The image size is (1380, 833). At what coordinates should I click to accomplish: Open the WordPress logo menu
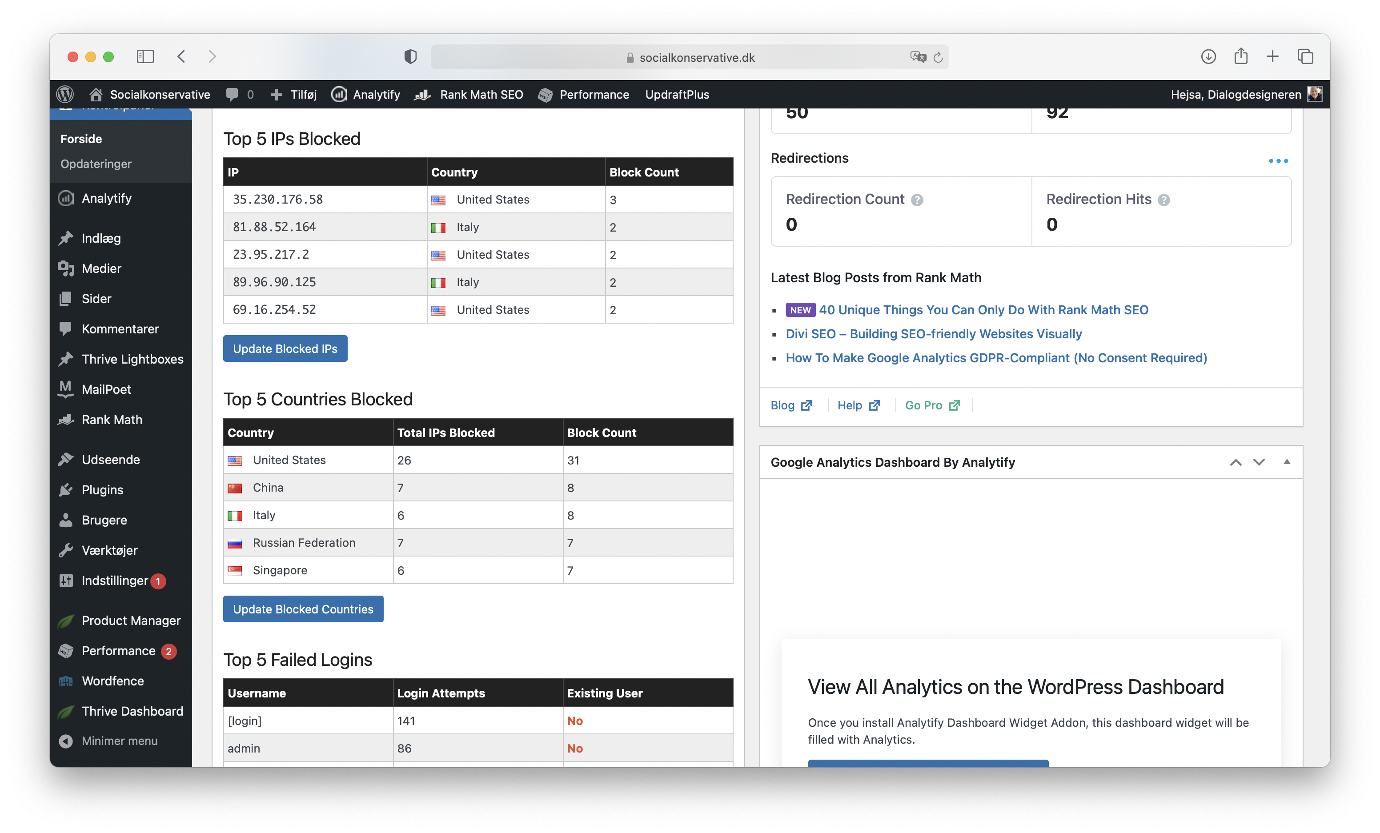tap(65, 94)
